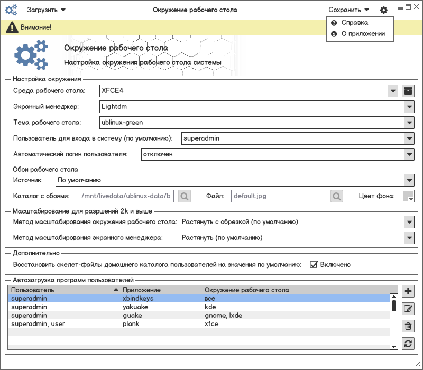This screenshot has height=370, width=423.
Task: Click the archive icon next to XFCE4
Action: (408, 91)
